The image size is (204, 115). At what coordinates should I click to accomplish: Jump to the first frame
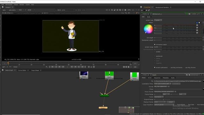(52, 67)
